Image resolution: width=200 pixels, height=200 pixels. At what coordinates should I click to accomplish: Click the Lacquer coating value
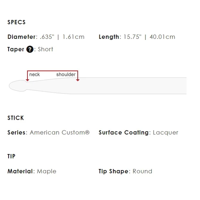tap(165, 133)
